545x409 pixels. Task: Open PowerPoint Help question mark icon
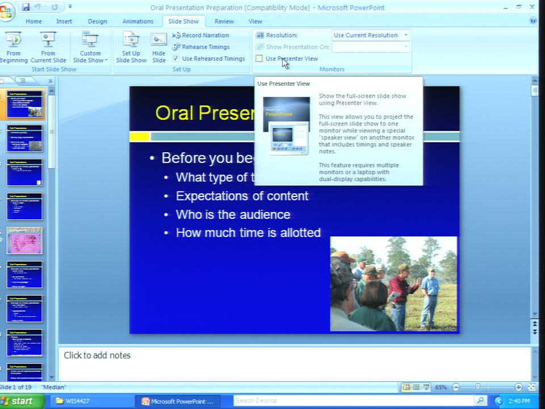[533, 20]
